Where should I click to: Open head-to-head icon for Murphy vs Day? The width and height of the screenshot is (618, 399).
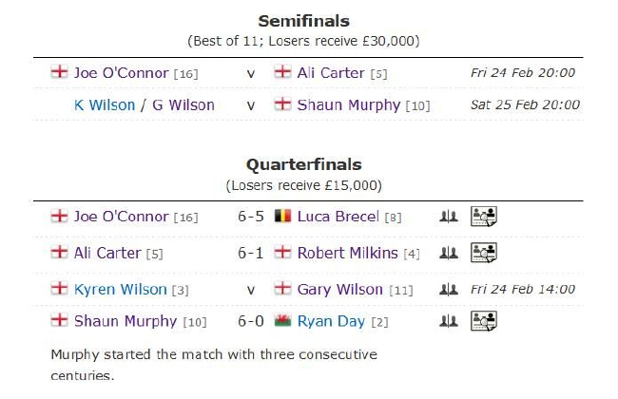click(x=448, y=322)
